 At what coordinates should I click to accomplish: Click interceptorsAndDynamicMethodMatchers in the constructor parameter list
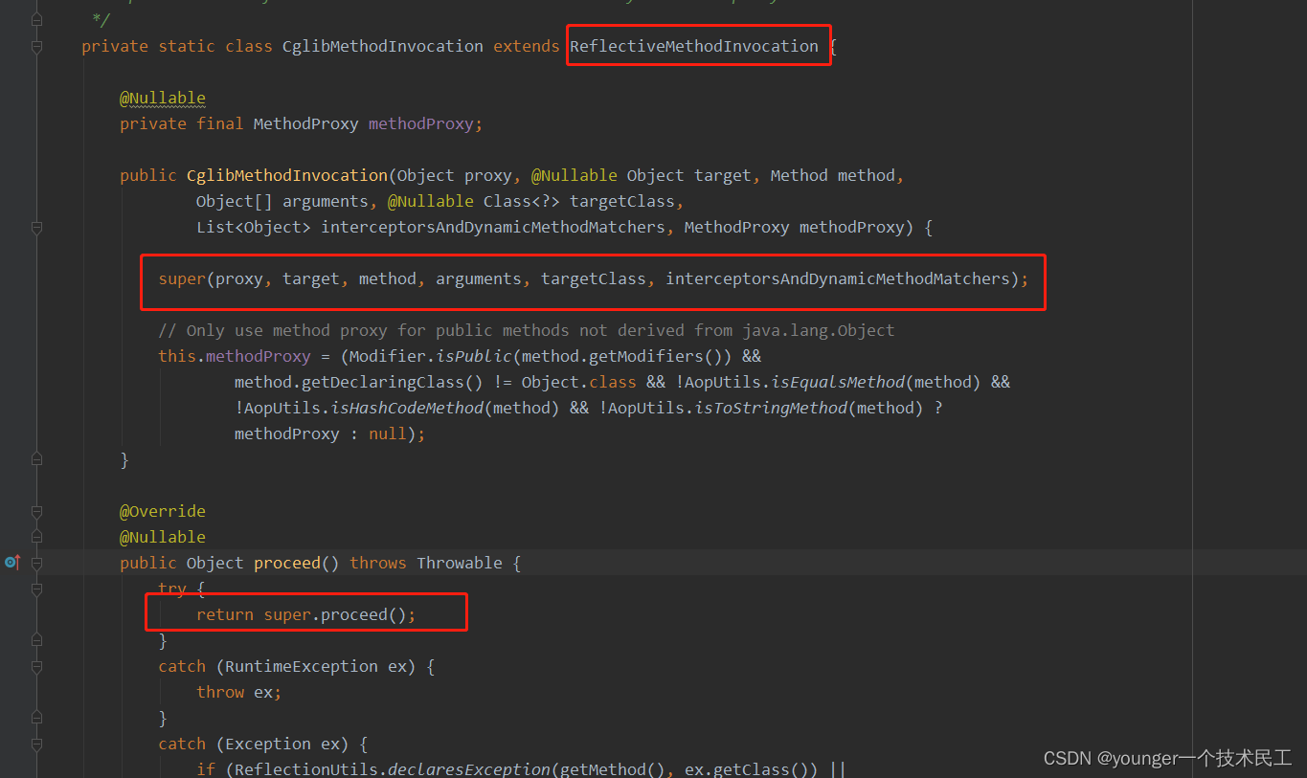[x=493, y=227]
